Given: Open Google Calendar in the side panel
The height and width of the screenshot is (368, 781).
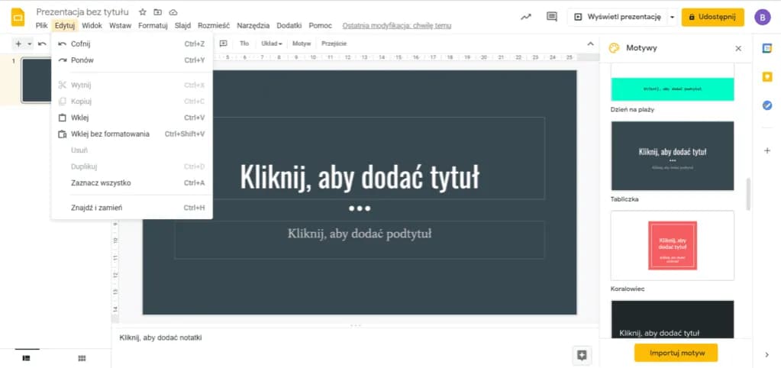Looking at the screenshot, I should 767,48.
